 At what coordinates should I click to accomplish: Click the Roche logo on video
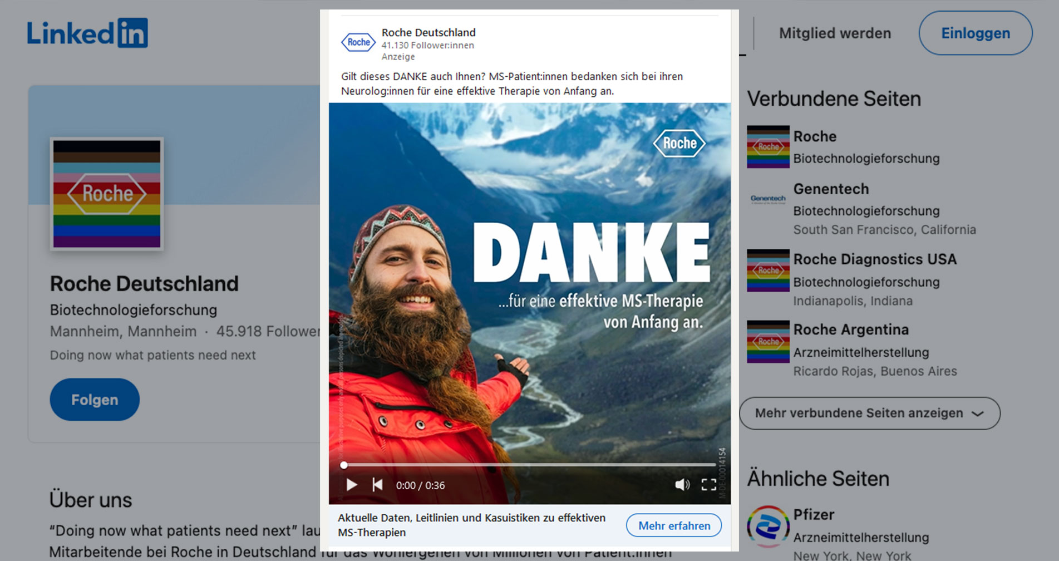click(x=679, y=143)
